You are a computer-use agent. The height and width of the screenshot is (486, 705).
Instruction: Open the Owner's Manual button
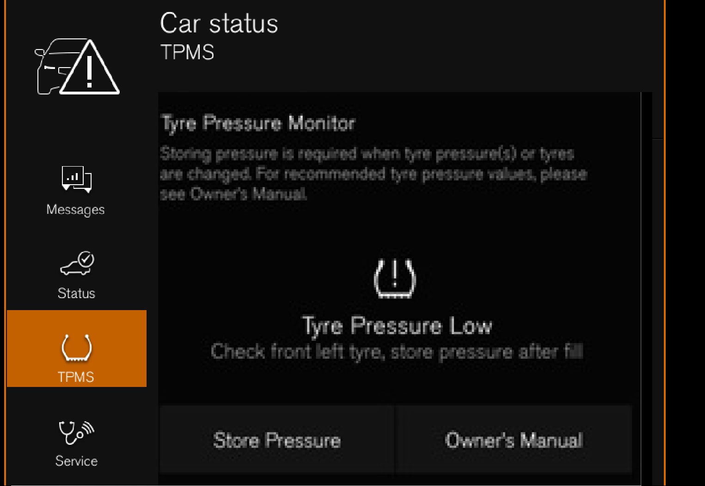(x=514, y=440)
